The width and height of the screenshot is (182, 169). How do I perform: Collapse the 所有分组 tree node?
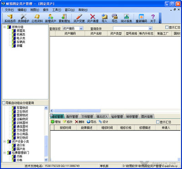5,27
